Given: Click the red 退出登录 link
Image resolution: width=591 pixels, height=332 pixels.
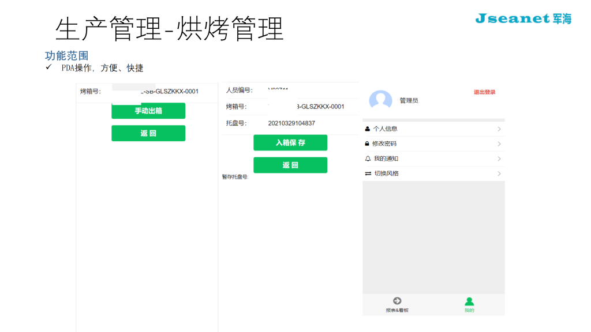Looking at the screenshot, I should (484, 92).
